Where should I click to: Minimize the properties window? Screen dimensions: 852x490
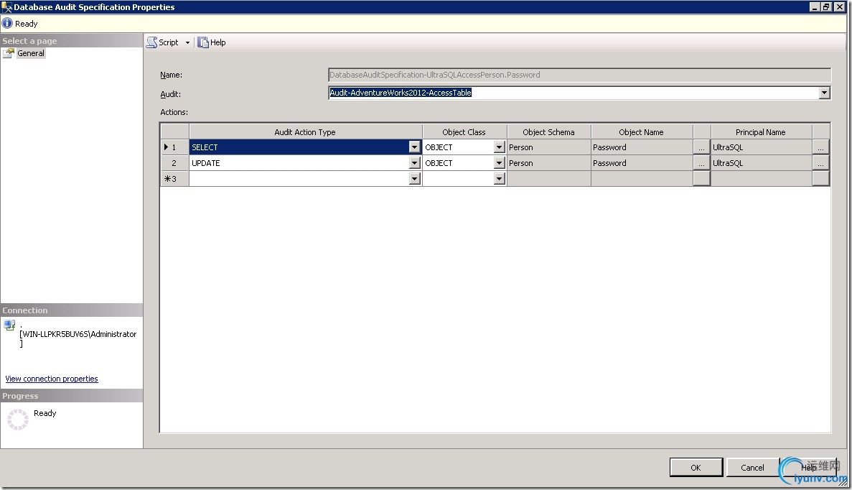pyautogui.click(x=814, y=7)
